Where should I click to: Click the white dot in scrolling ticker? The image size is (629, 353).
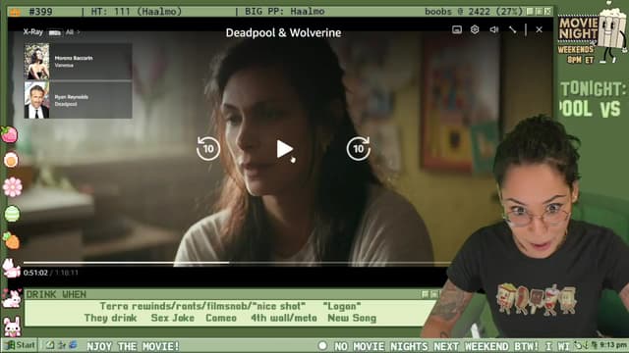322,345
